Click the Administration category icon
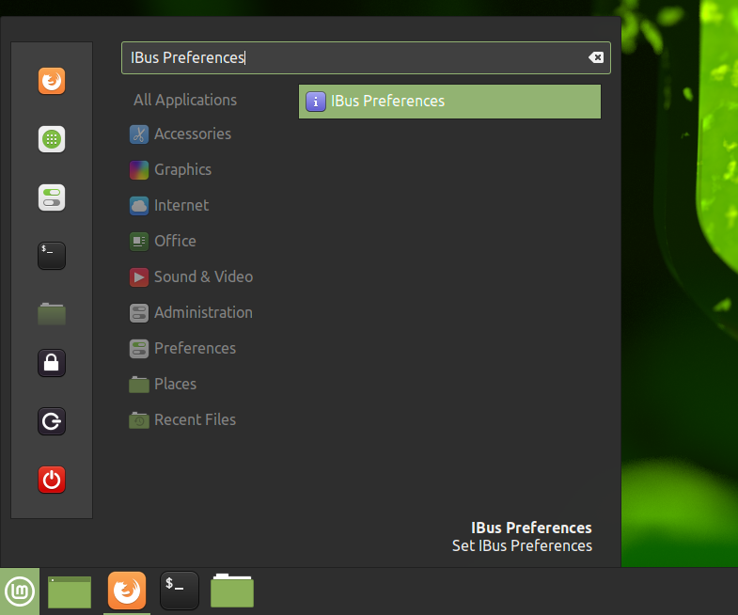This screenshot has width=738, height=615. (139, 313)
